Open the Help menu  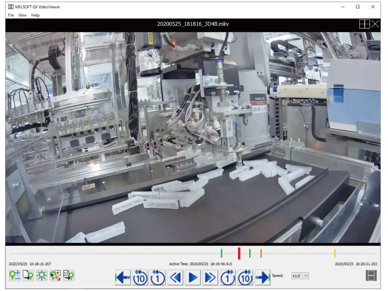pos(35,15)
